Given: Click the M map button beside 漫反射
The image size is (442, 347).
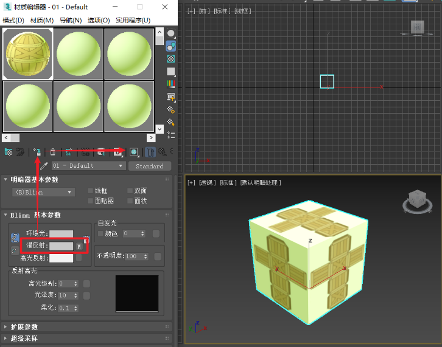Looking at the screenshot, I should (79, 246).
